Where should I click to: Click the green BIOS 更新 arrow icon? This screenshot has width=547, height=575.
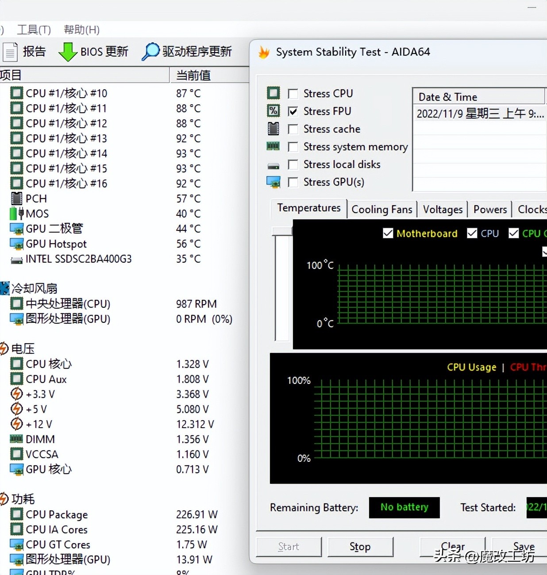pos(67,51)
